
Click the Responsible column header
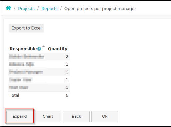[23, 49]
